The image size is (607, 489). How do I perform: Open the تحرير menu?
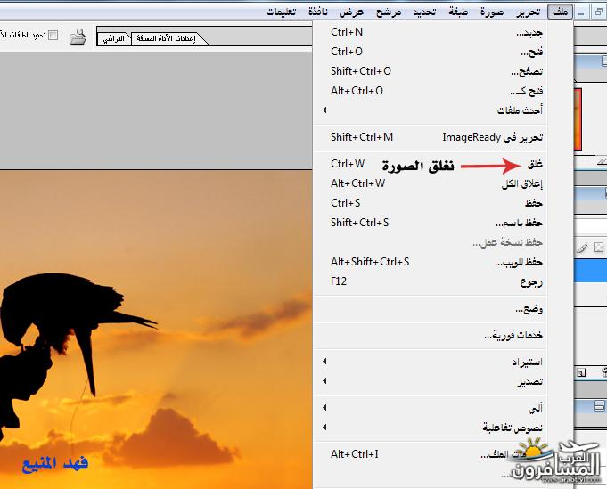(x=528, y=12)
